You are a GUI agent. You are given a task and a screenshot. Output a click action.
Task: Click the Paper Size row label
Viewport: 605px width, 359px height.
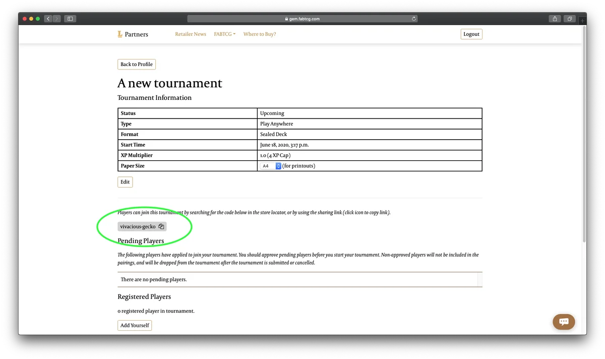[133, 166]
